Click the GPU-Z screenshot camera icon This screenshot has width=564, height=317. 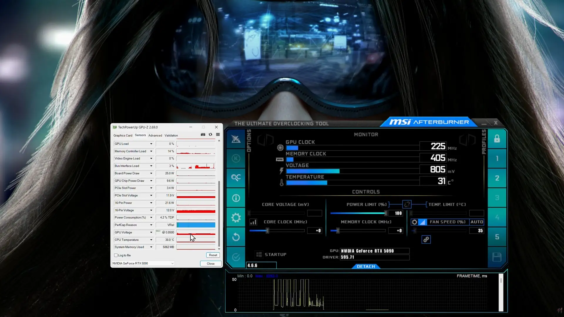tap(203, 135)
